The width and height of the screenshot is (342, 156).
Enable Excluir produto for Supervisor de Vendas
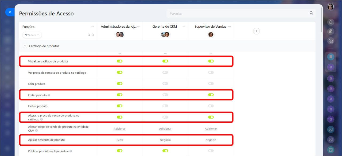pos(211,106)
